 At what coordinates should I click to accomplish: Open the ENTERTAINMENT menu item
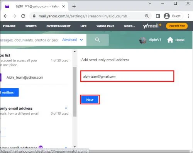point(58,26)
